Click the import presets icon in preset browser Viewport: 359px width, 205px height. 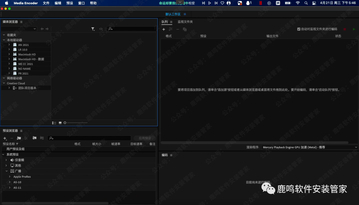pyautogui.click(x=34, y=138)
